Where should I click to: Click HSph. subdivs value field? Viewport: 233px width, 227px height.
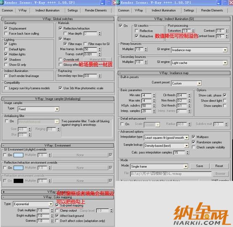click(147, 106)
